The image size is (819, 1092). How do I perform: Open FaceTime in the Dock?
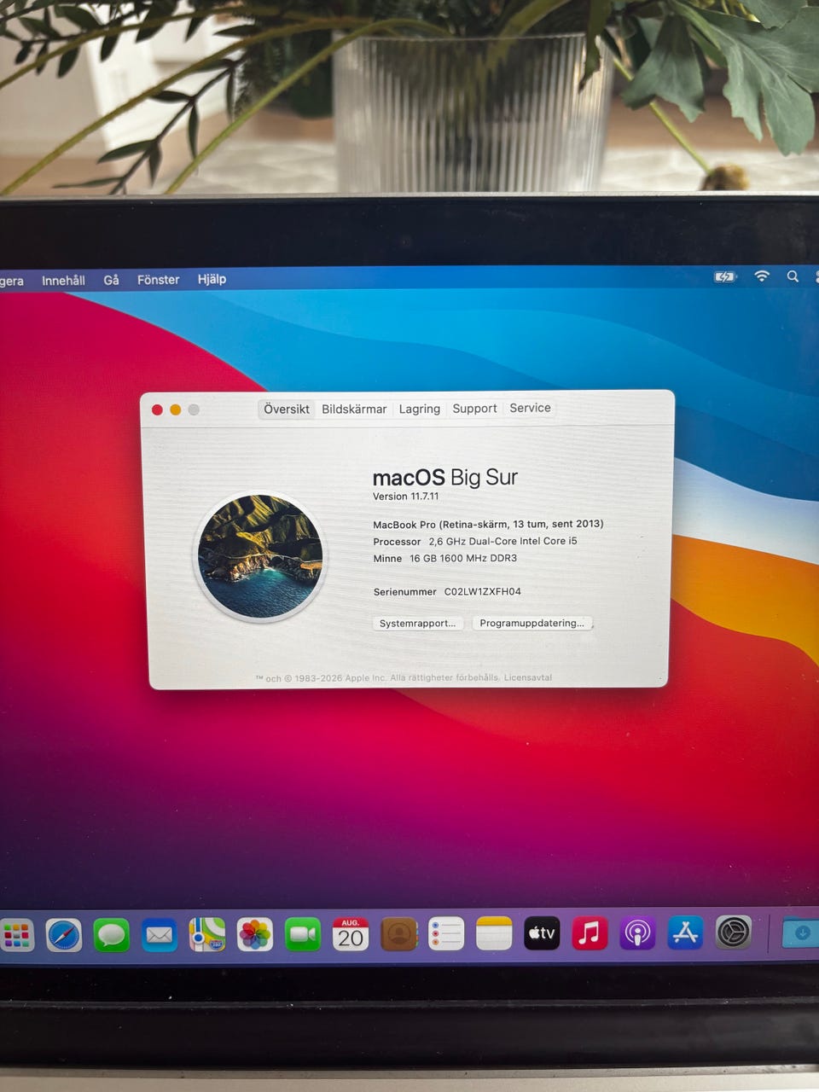pos(303,935)
